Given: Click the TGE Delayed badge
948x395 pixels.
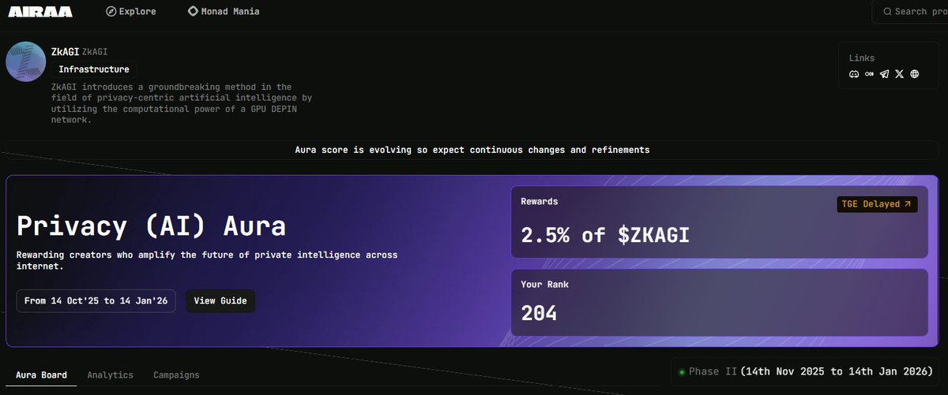Looking at the screenshot, I should (x=877, y=204).
